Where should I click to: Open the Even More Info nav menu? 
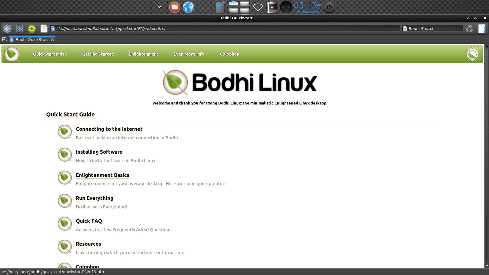189,54
